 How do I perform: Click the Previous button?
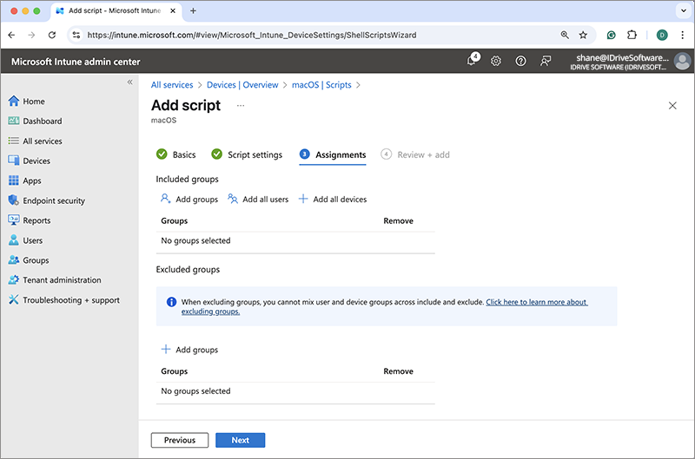(x=180, y=440)
